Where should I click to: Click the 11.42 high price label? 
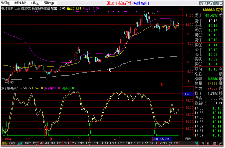pos(151,13)
